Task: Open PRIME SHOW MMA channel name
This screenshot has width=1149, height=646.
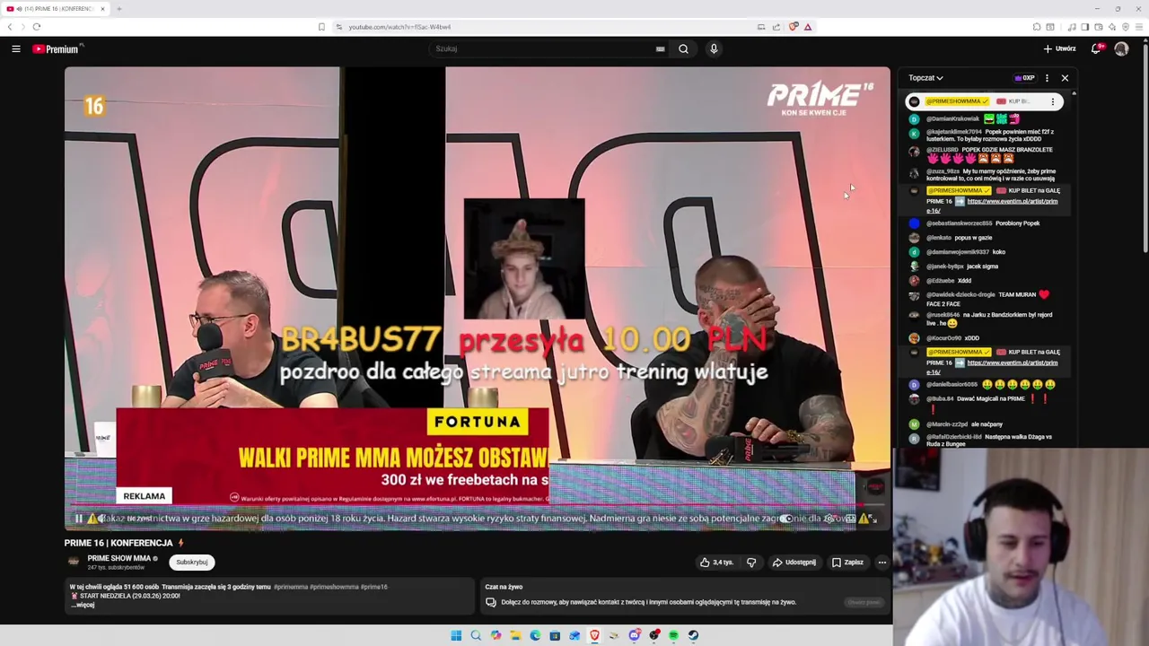Action: click(118, 558)
